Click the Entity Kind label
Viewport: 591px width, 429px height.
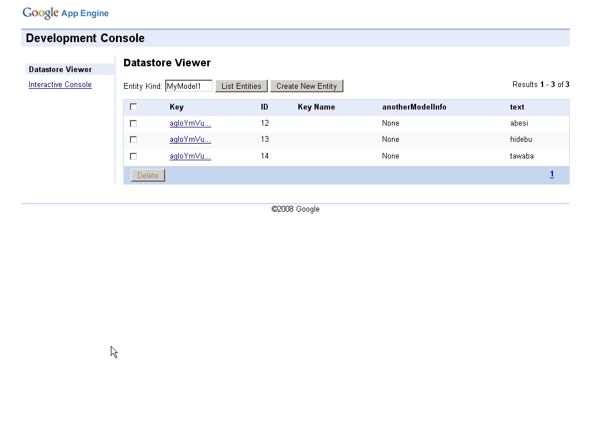click(x=143, y=86)
